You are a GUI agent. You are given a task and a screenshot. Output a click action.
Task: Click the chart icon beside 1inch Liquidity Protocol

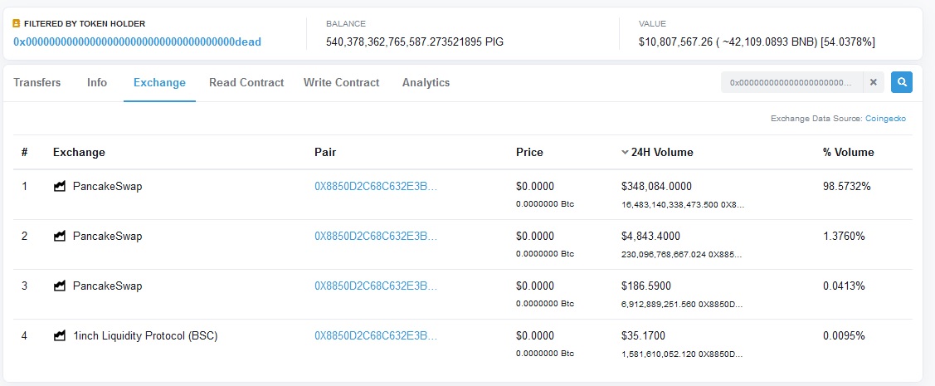pos(59,336)
